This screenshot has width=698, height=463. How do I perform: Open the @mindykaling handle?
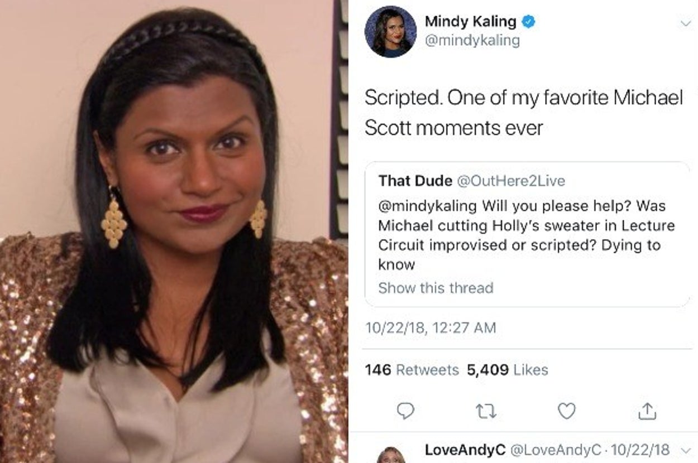pos(472,41)
